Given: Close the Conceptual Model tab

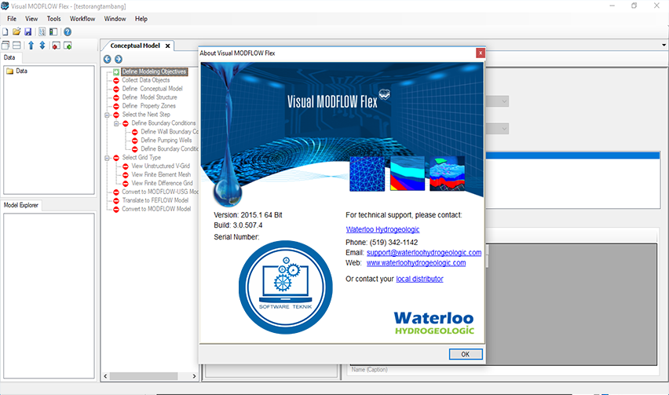Looking at the screenshot, I should 168,46.
